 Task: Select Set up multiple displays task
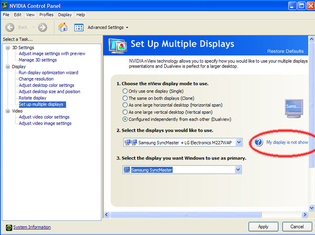click(x=42, y=104)
